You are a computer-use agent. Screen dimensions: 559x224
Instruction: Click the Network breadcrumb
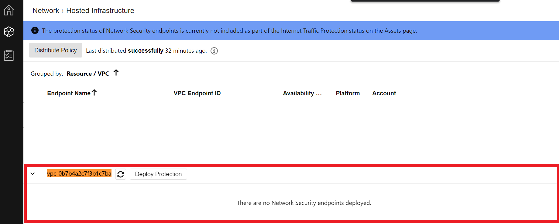[x=46, y=11]
